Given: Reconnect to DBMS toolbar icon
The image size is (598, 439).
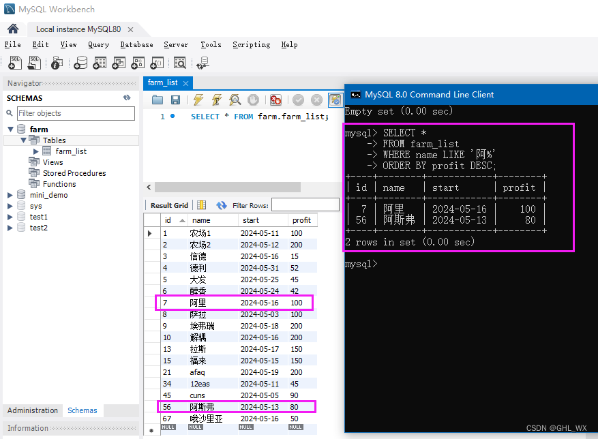Looking at the screenshot, I should [x=203, y=63].
